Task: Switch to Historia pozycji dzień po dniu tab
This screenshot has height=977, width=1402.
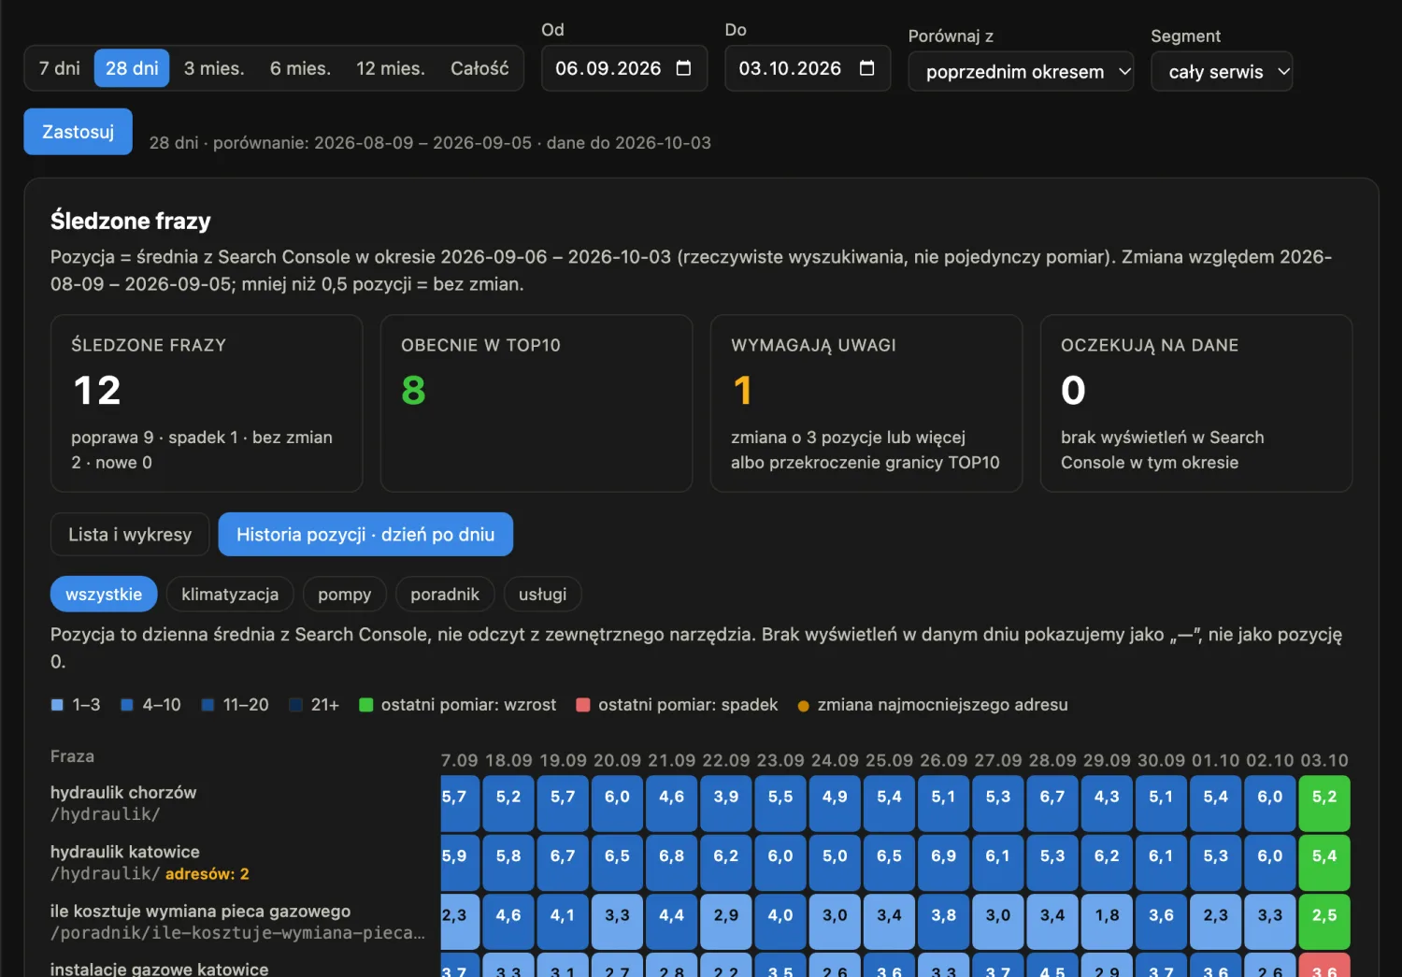Action: (365, 534)
